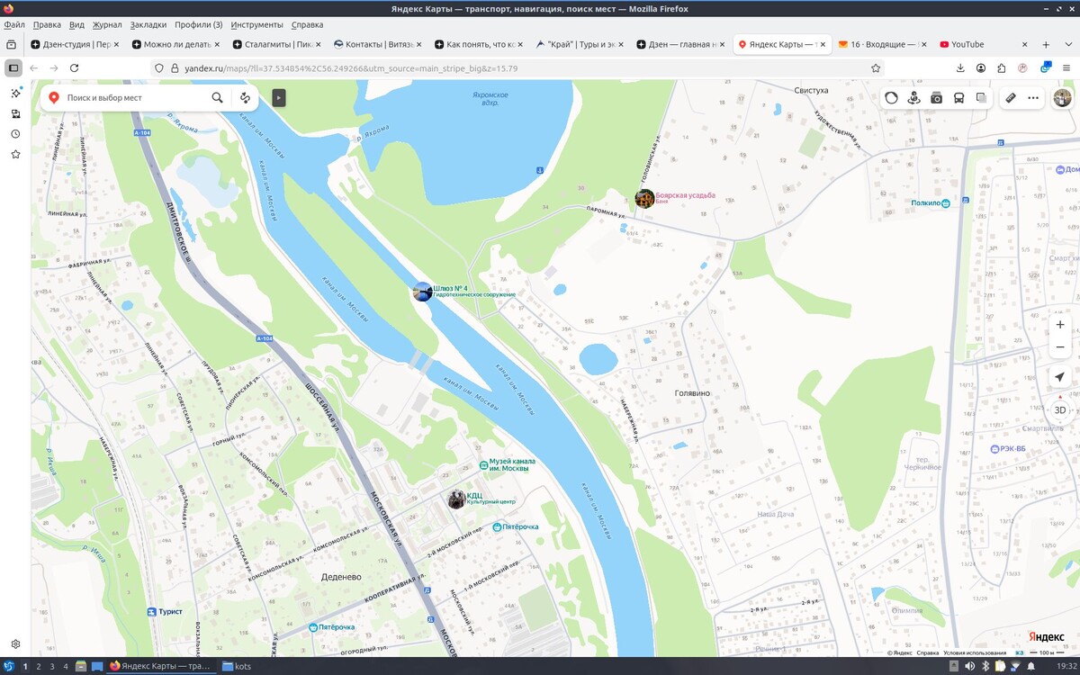Viewport: 1080px width, 675px height.
Task: Zoom in the map with plus button
Action: pos(1060,324)
